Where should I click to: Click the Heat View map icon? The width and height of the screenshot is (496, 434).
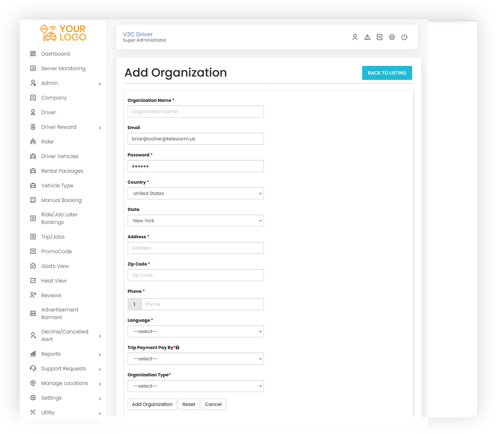33,281
